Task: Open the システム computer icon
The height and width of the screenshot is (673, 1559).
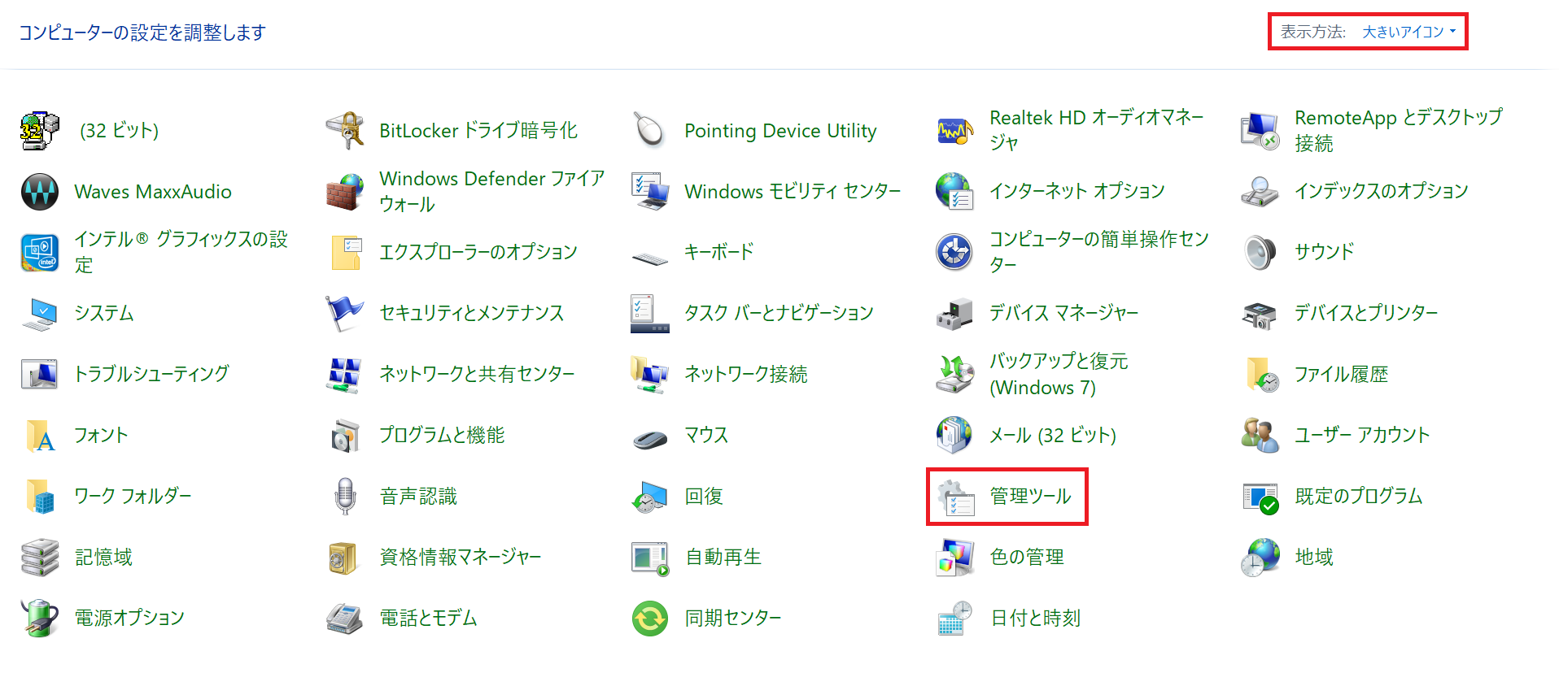Action: tap(40, 313)
